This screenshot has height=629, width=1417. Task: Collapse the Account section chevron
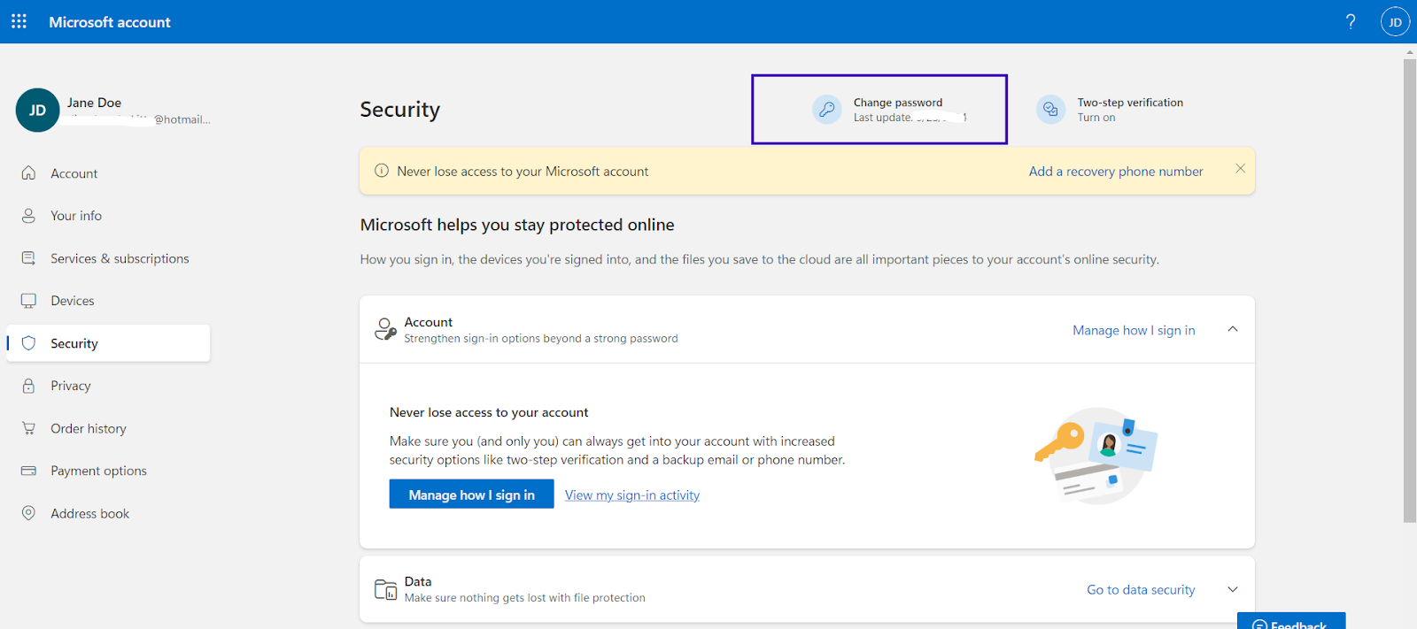click(x=1232, y=329)
